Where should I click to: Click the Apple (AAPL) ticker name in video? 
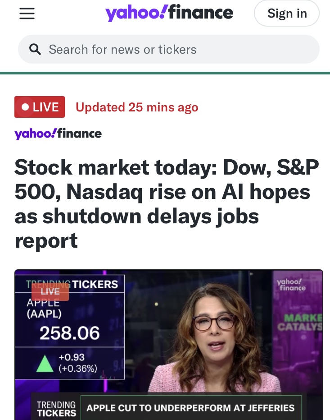pos(44,308)
